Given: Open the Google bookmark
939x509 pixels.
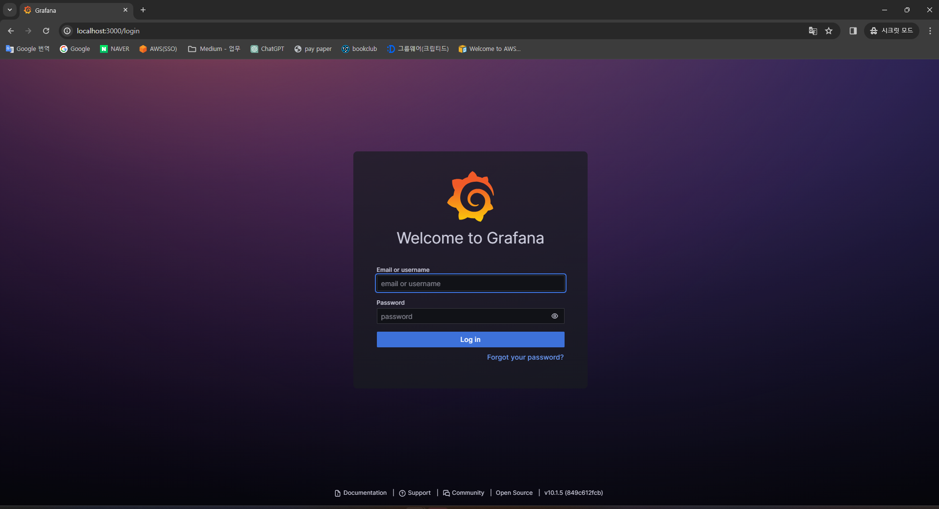Looking at the screenshot, I should 75,49.
